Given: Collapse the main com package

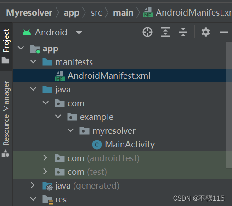Looking at the screenshot, I should 45,103.
